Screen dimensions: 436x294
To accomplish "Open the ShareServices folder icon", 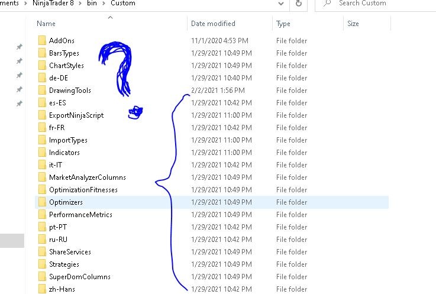I will coord(42,252).
